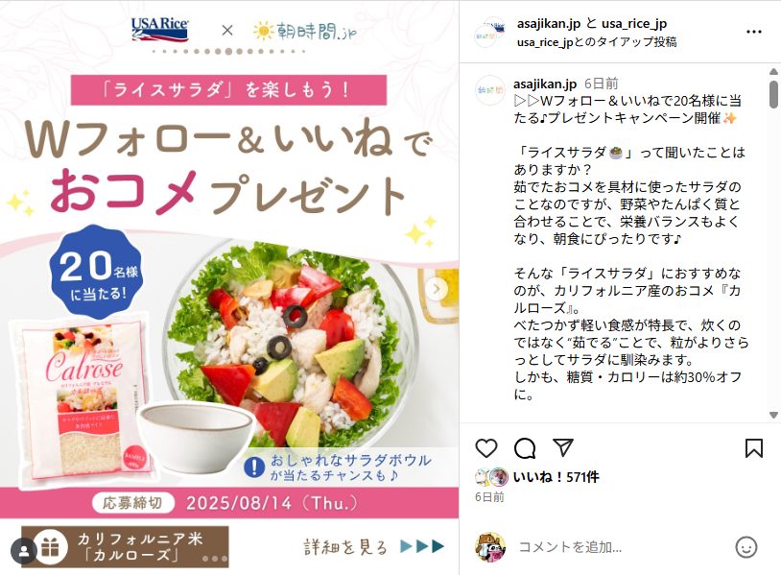Click the scrollbar down arrow of caption
Image resolution: width=781 pixels, height=575 pixels.
773,415
